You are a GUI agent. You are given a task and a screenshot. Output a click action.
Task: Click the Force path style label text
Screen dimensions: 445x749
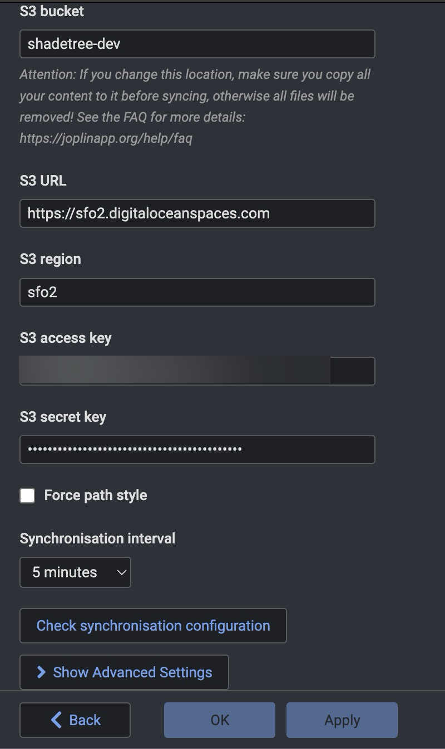point(96,496)
